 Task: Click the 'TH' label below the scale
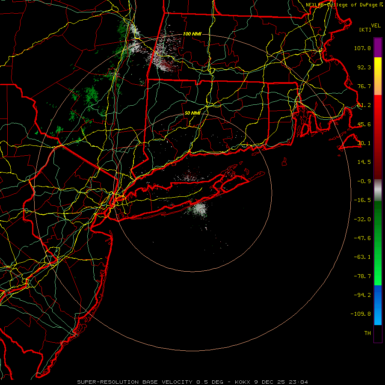point(367,333)
